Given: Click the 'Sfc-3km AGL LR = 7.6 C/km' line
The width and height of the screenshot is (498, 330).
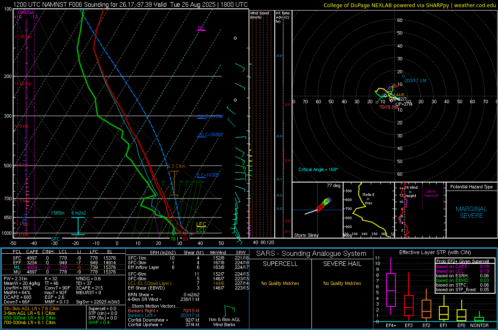Looking at the screenshot, I should coord(32,309).
